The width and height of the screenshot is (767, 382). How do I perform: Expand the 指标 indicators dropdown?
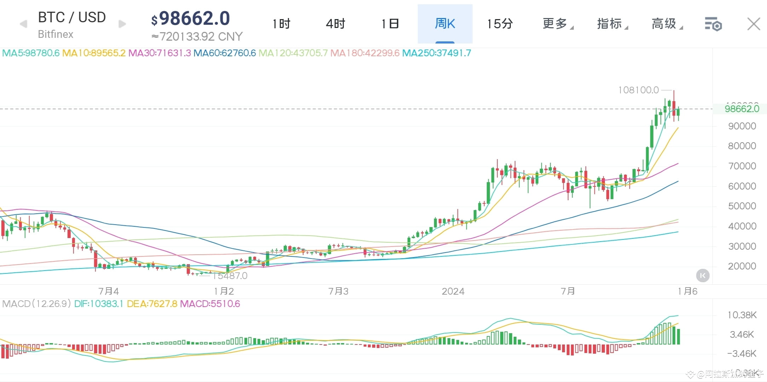[609, 24]
